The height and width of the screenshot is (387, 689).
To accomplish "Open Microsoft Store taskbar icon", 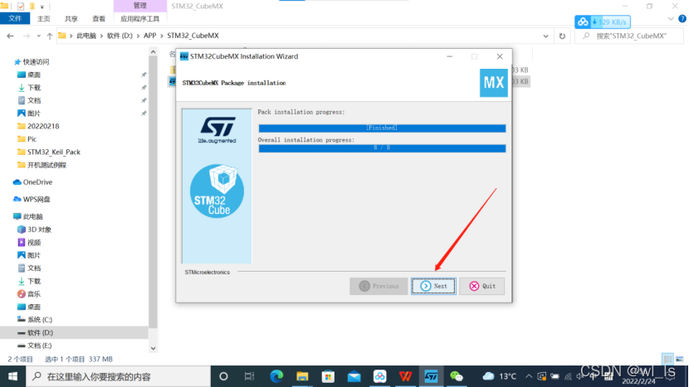I will click(x=328, y=376).
